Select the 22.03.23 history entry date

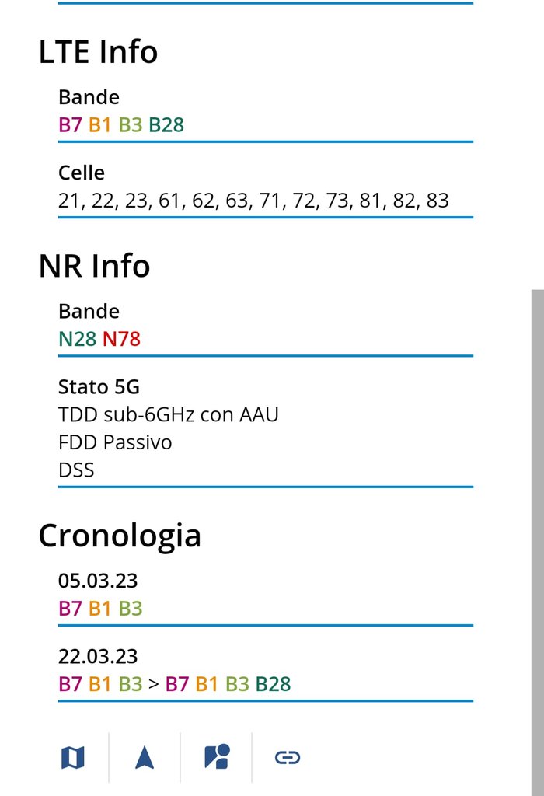click(x=97, y=656)
